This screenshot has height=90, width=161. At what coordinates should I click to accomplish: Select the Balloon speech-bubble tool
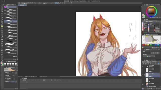(x=2, y=59)
